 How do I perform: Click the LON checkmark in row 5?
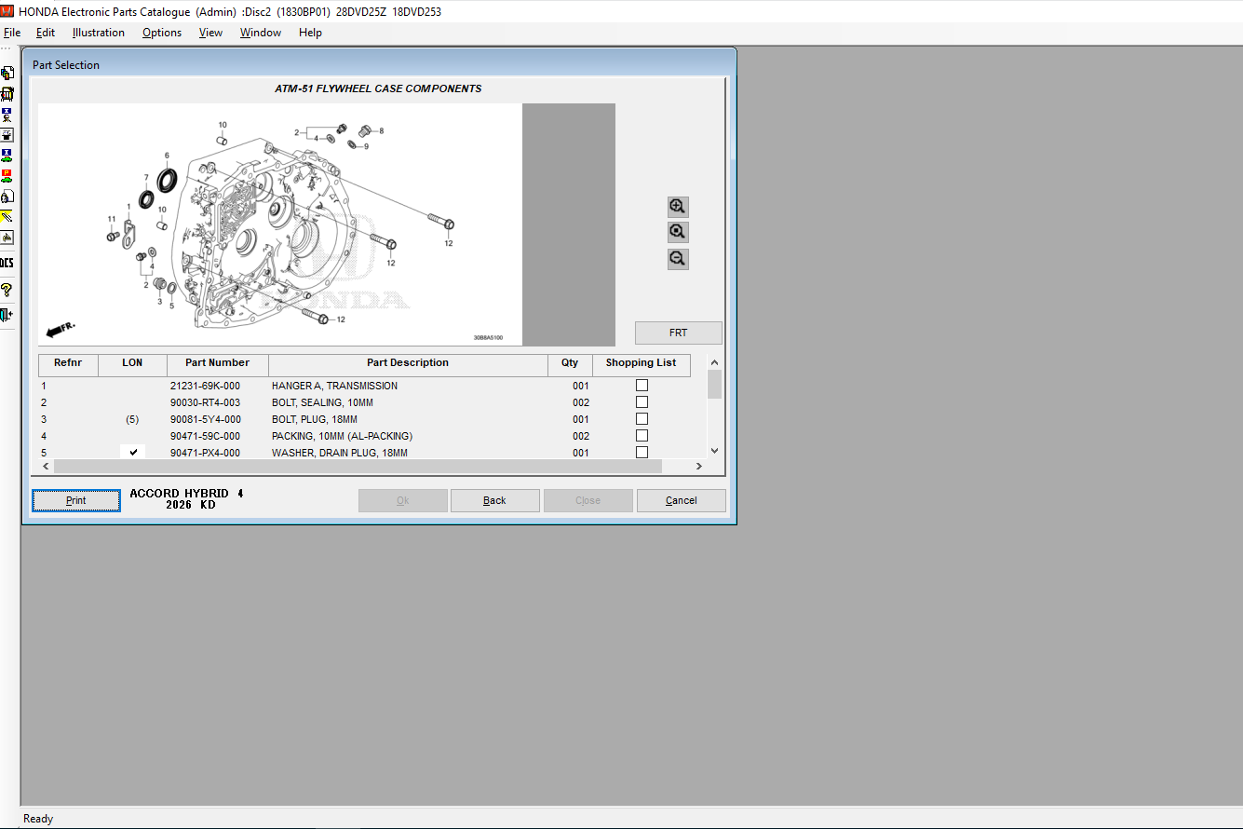[133, 452]
